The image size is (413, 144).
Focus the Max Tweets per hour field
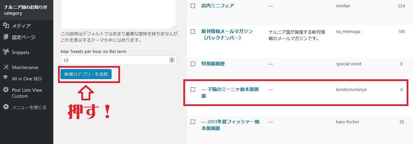(115, 60)
